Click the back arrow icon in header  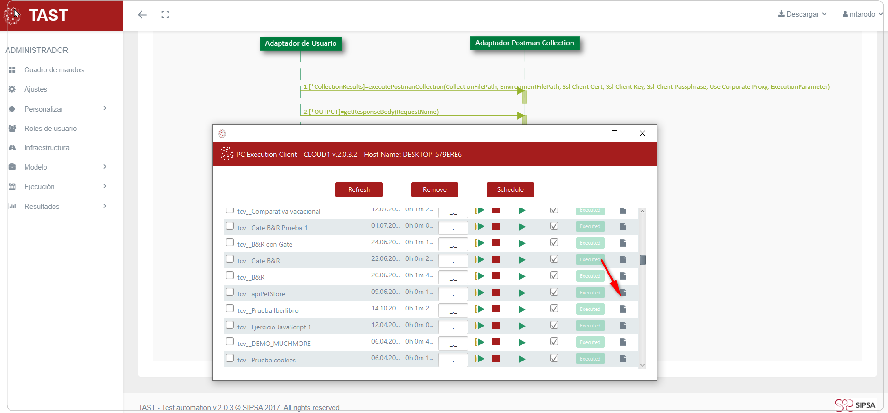tap(142, 15)
